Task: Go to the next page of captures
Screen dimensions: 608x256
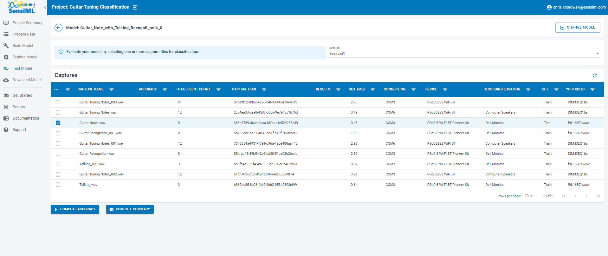Action: (x=587, y=196)
